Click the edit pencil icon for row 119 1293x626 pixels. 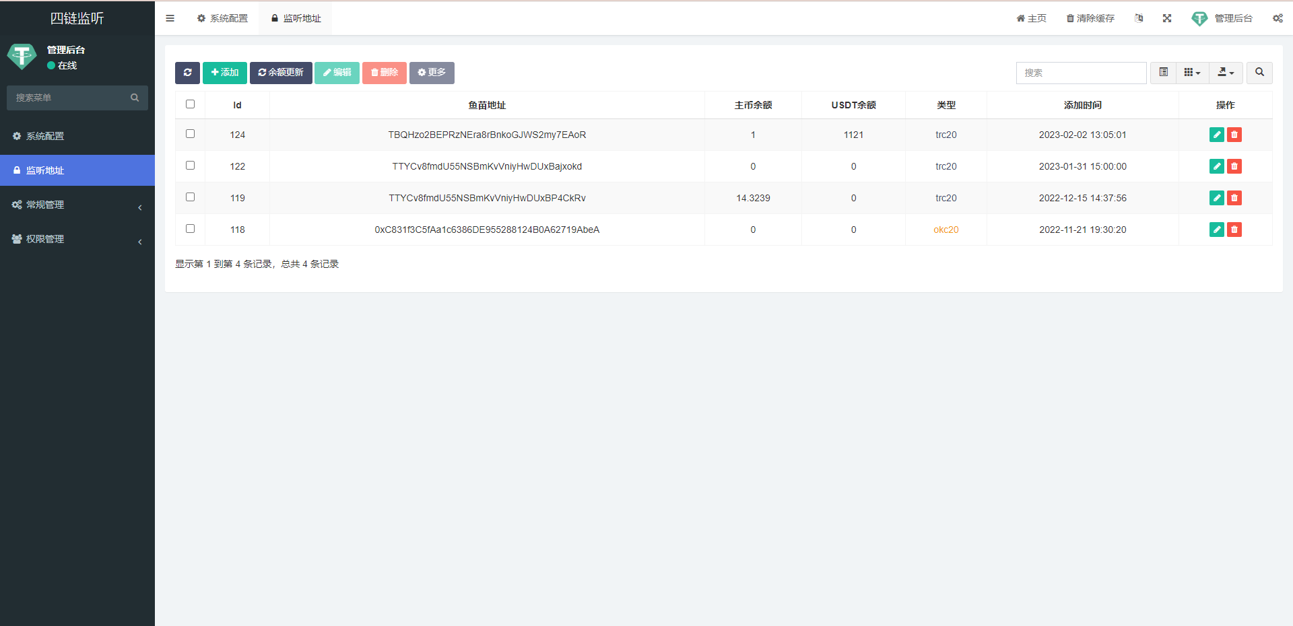pos(1216,198)
